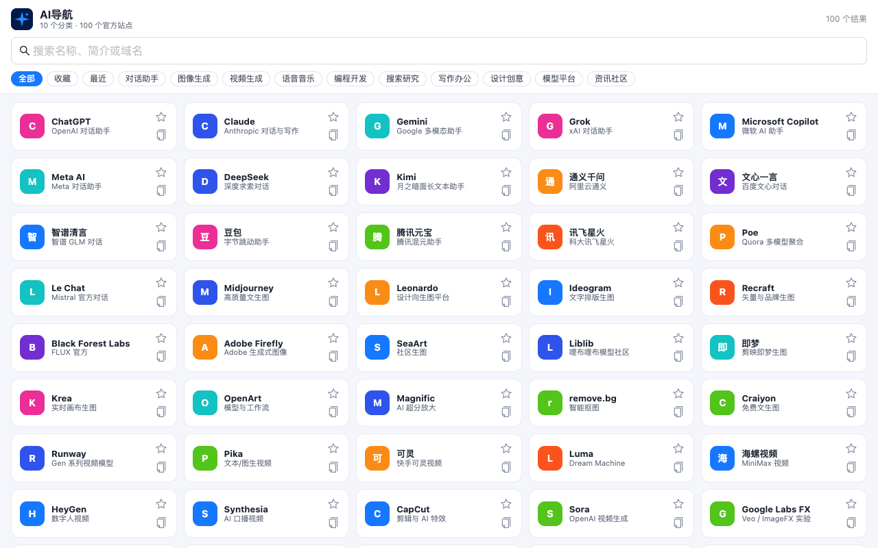Image resolution: width=878 pixels, height=548 pixels.
Task: Favorite Google Labs FX
Action: pos(851,504)
